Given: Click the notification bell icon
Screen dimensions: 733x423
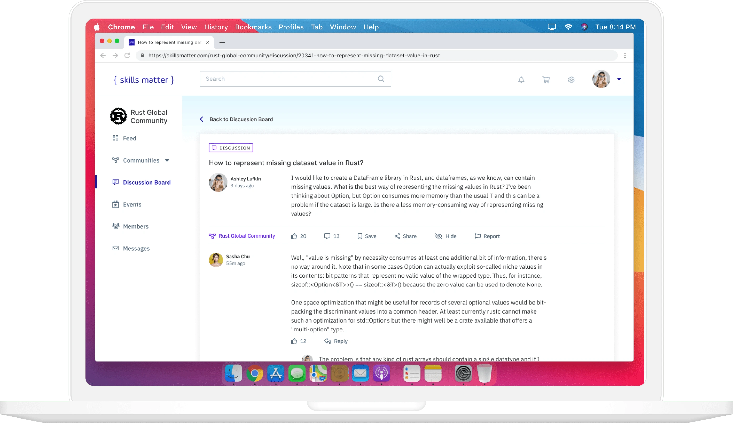Looking at the screenshot, I should [521, 79].
